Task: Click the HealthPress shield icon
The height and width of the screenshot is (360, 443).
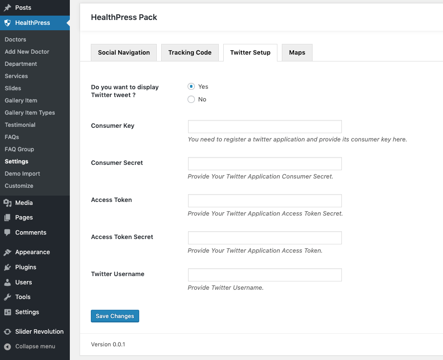Action: 7,23
